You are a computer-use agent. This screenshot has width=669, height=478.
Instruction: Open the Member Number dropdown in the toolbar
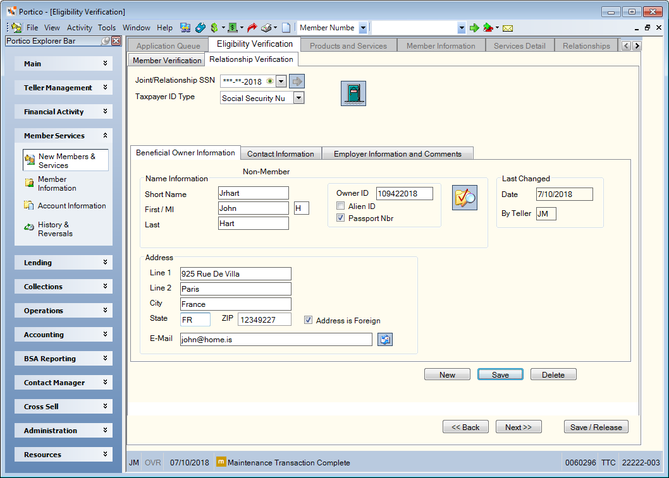tap(363, 28)
